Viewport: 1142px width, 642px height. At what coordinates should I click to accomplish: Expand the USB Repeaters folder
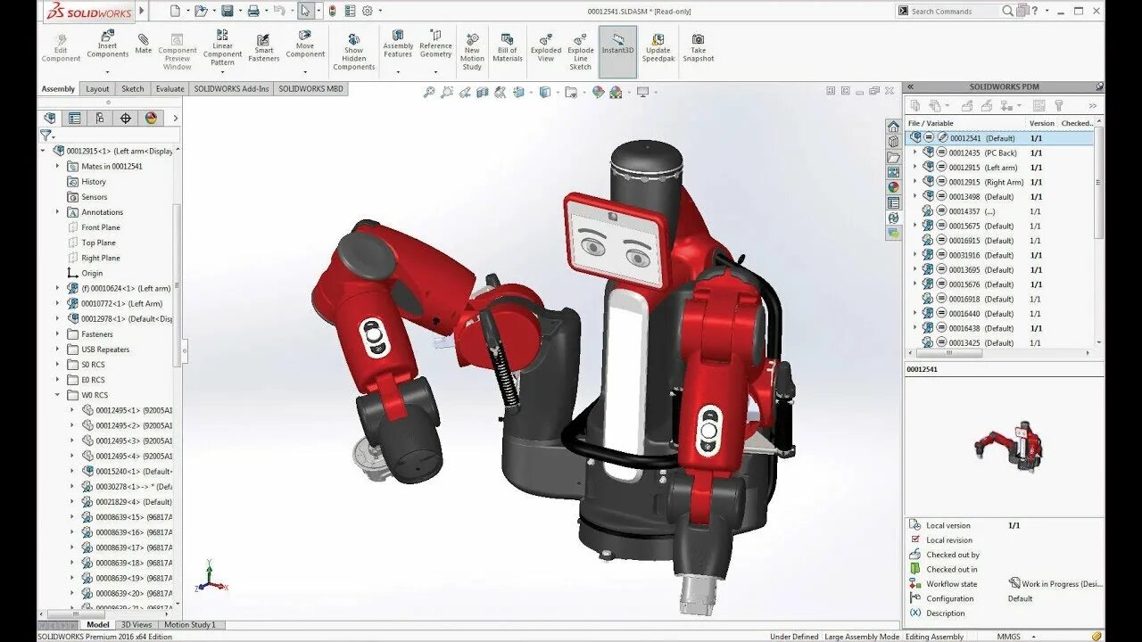pyautogui.click(x=57, y=350)
